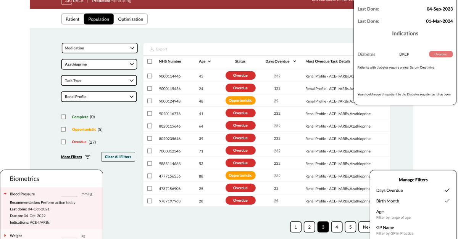Tick the Overdue status filter checkbox
Screen dimensions: 458x239
[63, 142]
